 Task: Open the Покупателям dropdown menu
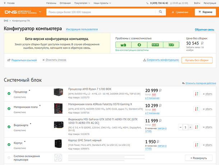(x=82, y=3)
